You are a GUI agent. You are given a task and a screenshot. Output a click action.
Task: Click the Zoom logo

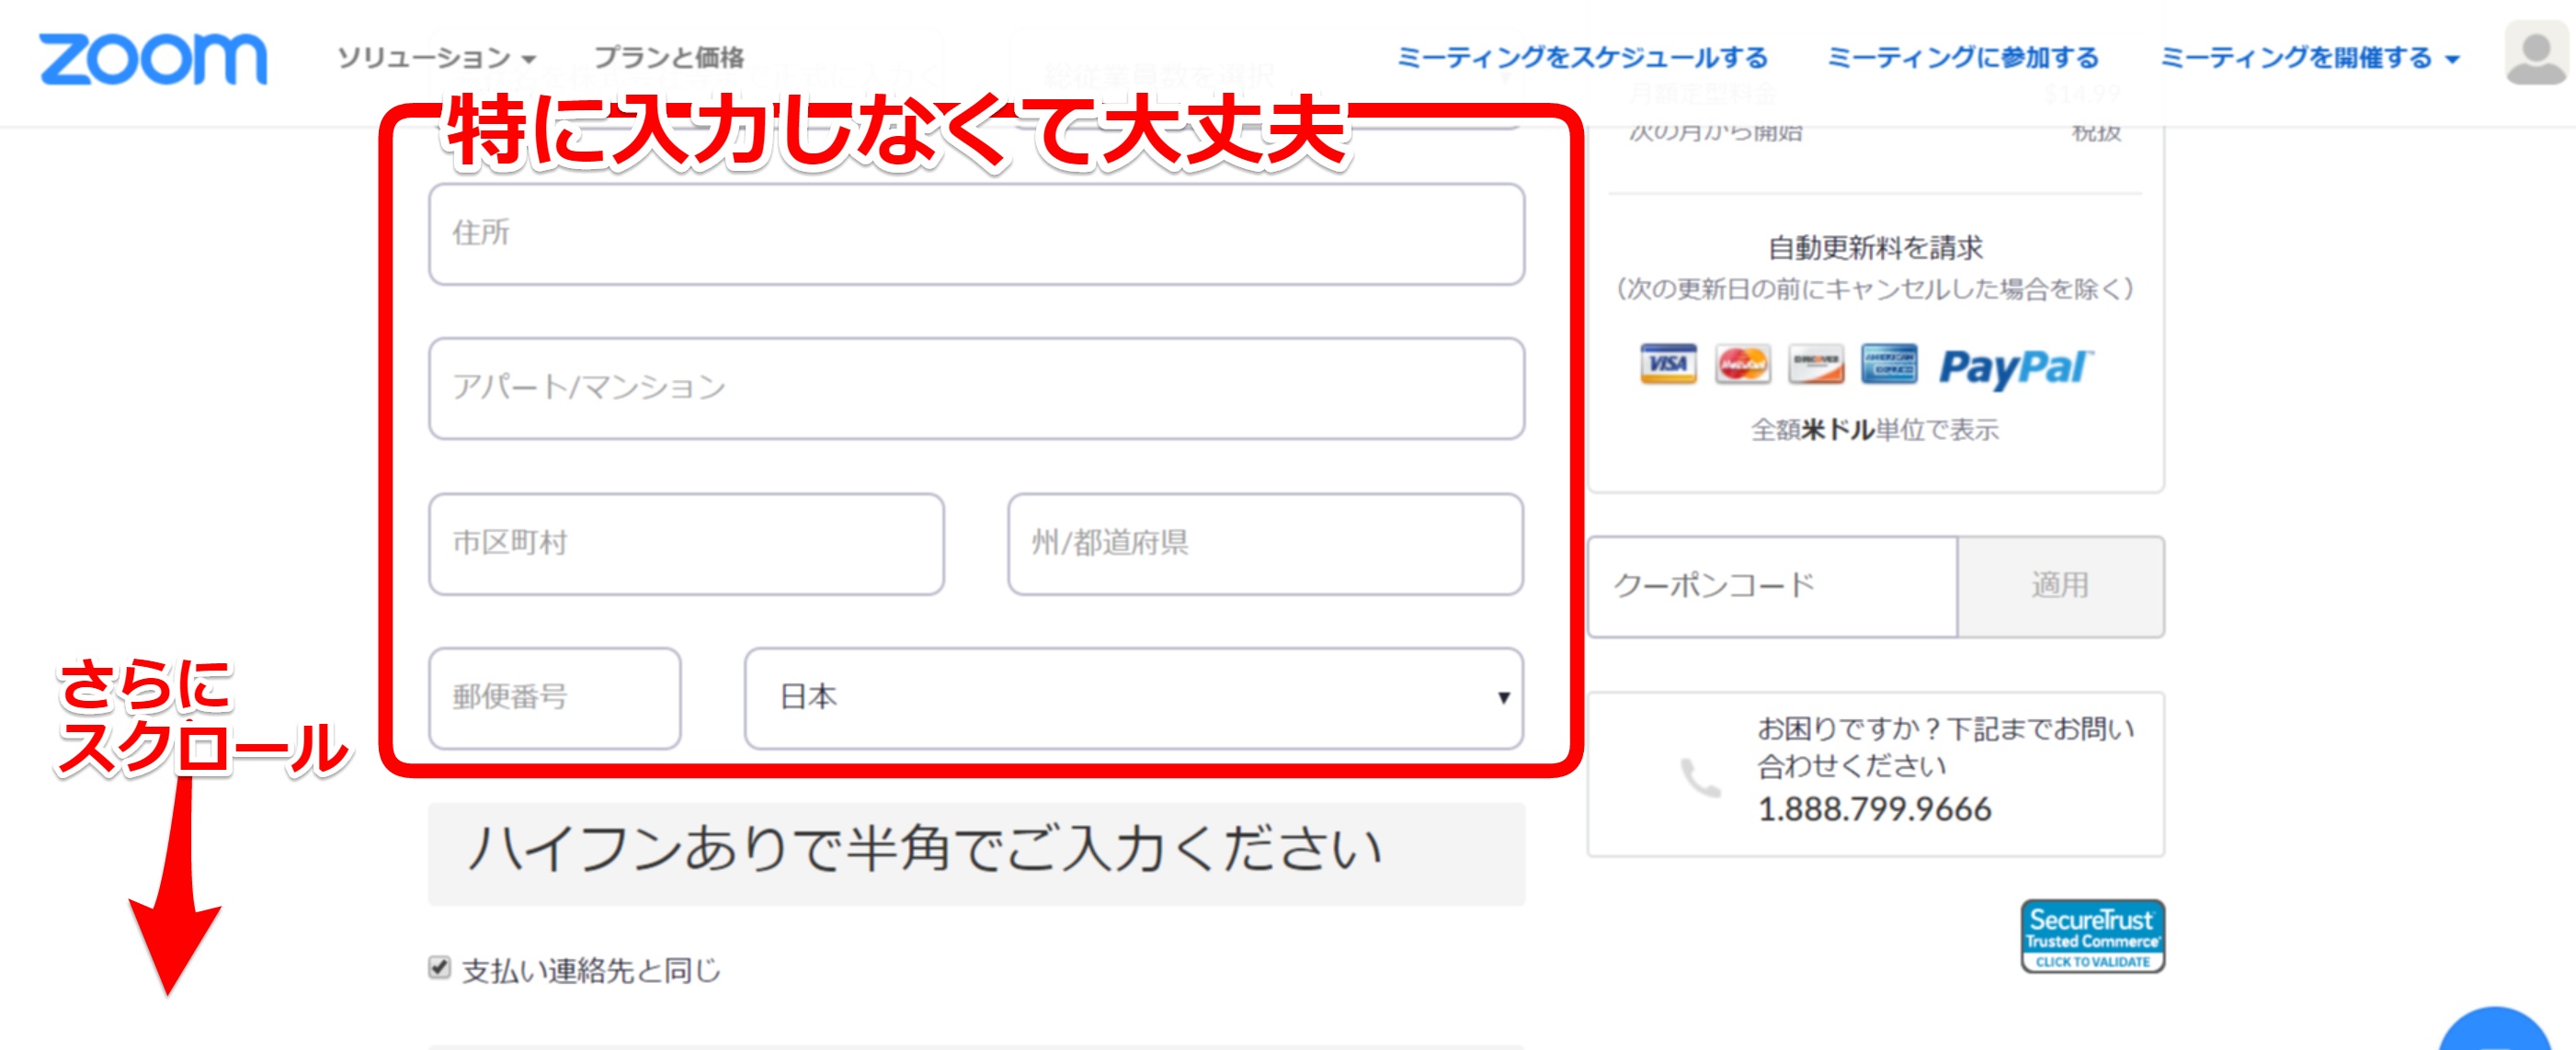click(x=153, y=58)
